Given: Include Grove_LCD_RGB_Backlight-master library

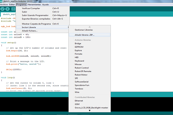Looking at the screenshot, I should click(90, 108).
